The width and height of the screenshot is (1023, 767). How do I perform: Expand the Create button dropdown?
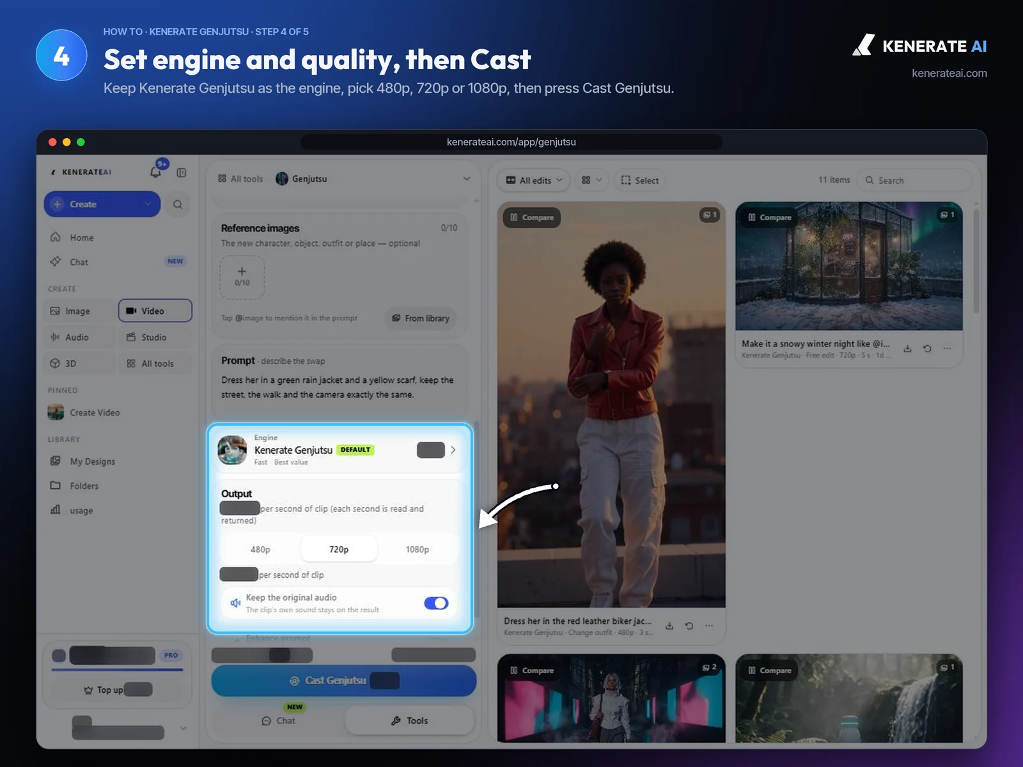tap(148, 205)
